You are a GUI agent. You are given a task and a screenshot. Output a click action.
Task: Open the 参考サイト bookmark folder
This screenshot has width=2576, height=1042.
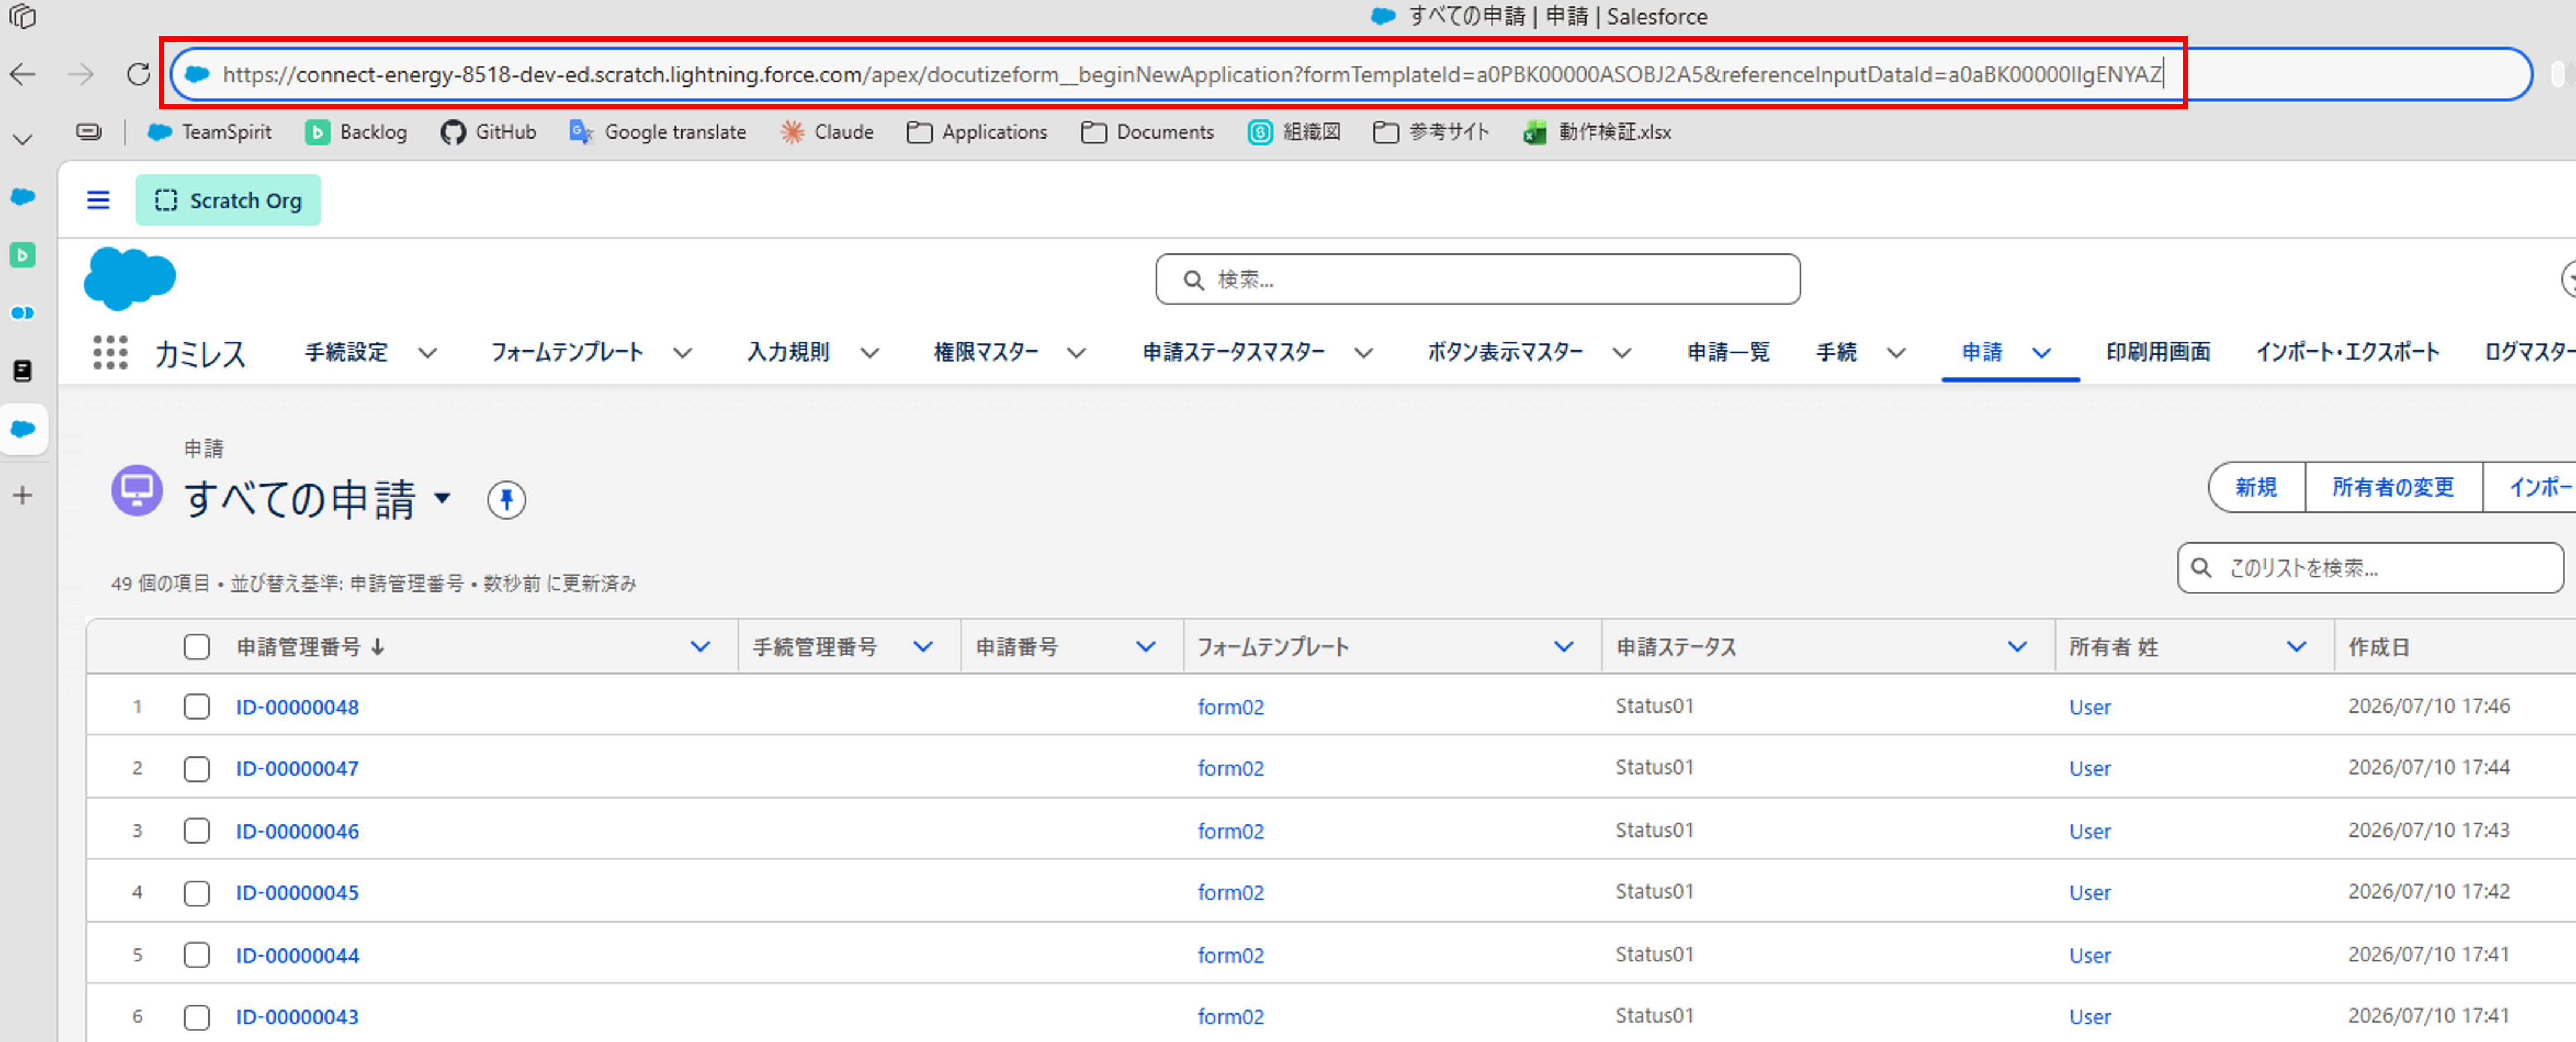click(1431, 132)
